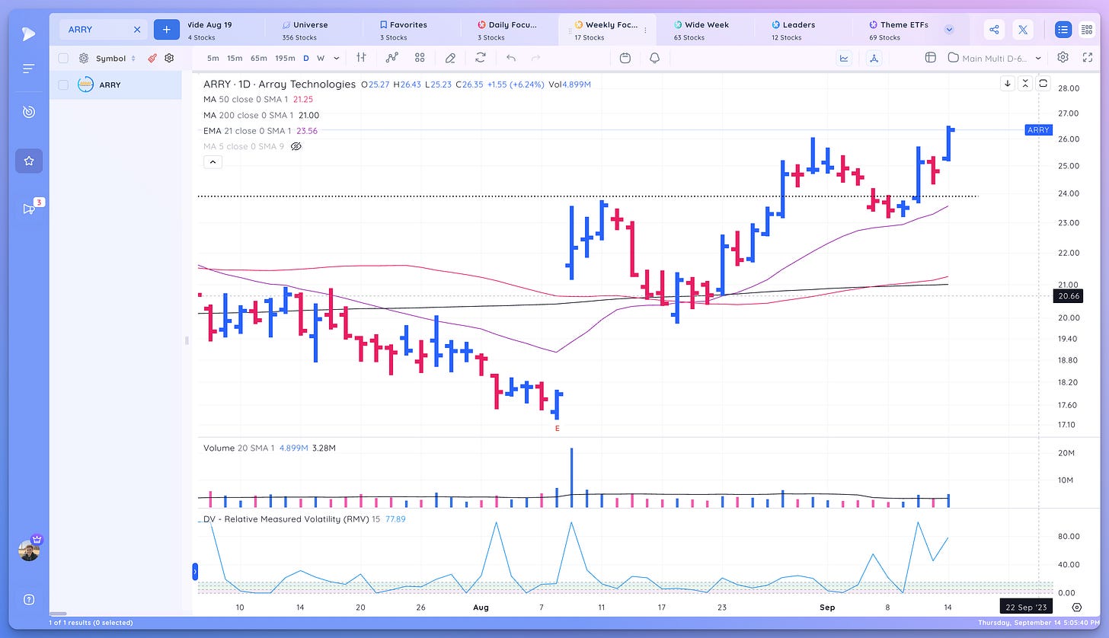The width and height of the screenshot is (1109, 638).
Task: Open Weekly Focus tab three-dot menu
Action: 645,30
